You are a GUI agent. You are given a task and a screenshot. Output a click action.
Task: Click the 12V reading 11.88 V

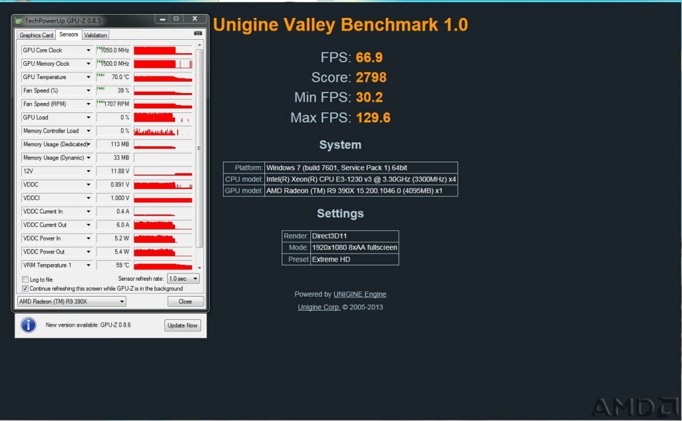[113, 171]
